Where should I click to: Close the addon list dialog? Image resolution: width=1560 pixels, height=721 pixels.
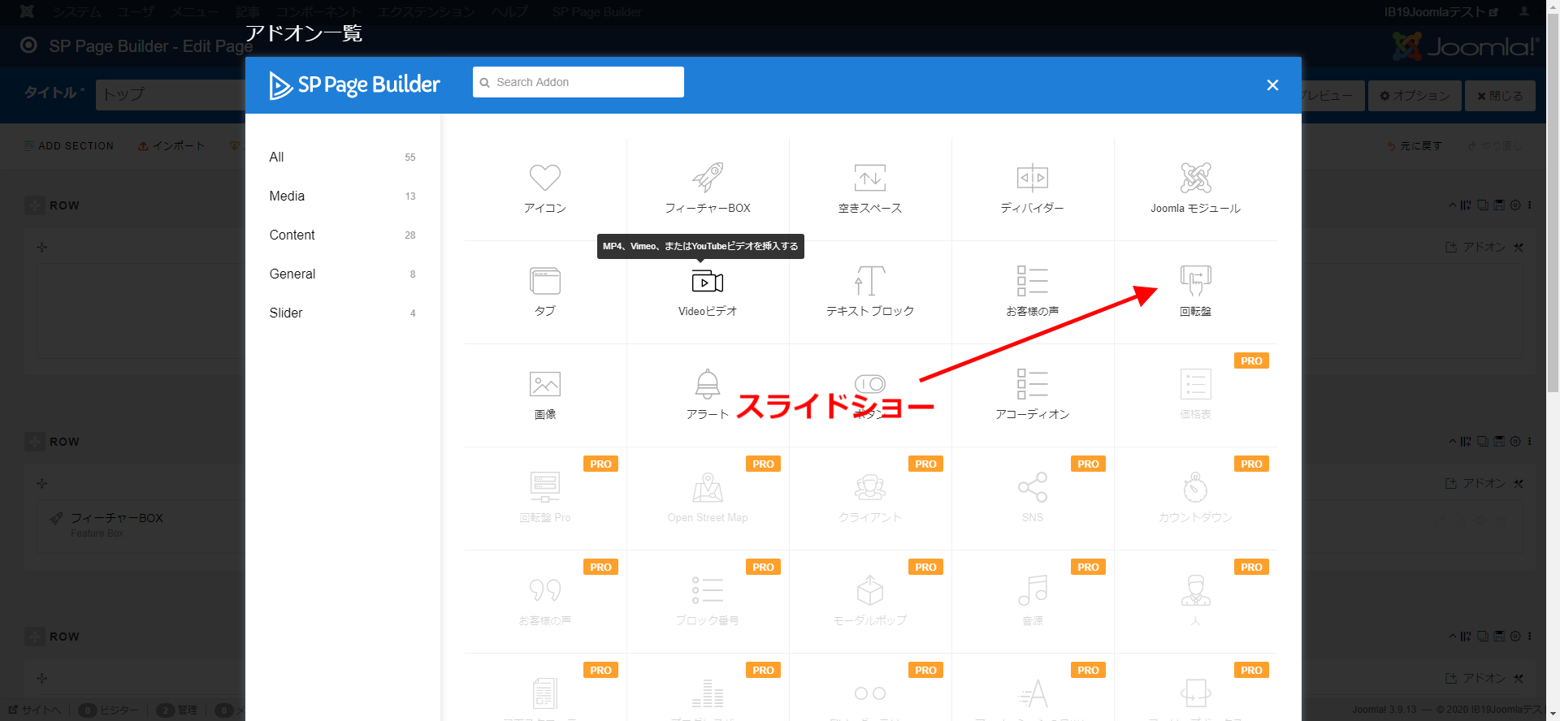(1272, 85)
